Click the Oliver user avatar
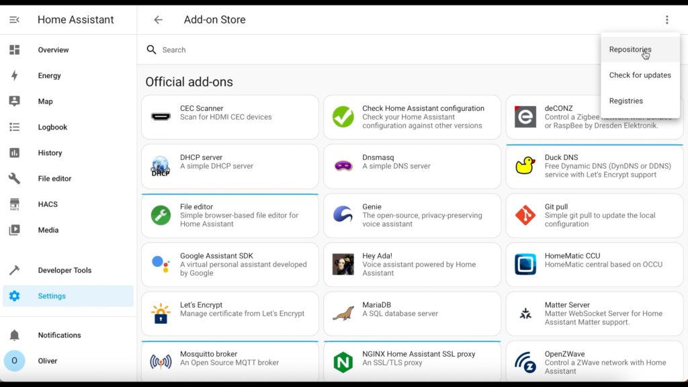688x387 pixels. (x=15, y=361)
